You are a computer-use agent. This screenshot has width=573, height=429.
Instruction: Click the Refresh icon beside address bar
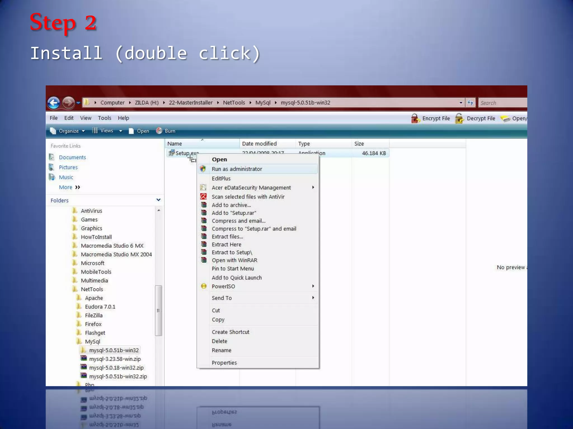tap(471, 103)
